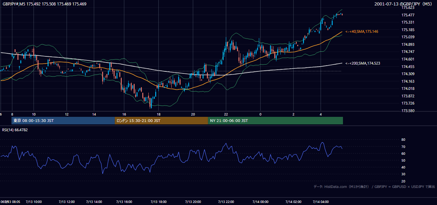Click the 7/13 12:00 bottom time label
The image size is (437, 205).
pyautogui.click(x=66, y=202)
